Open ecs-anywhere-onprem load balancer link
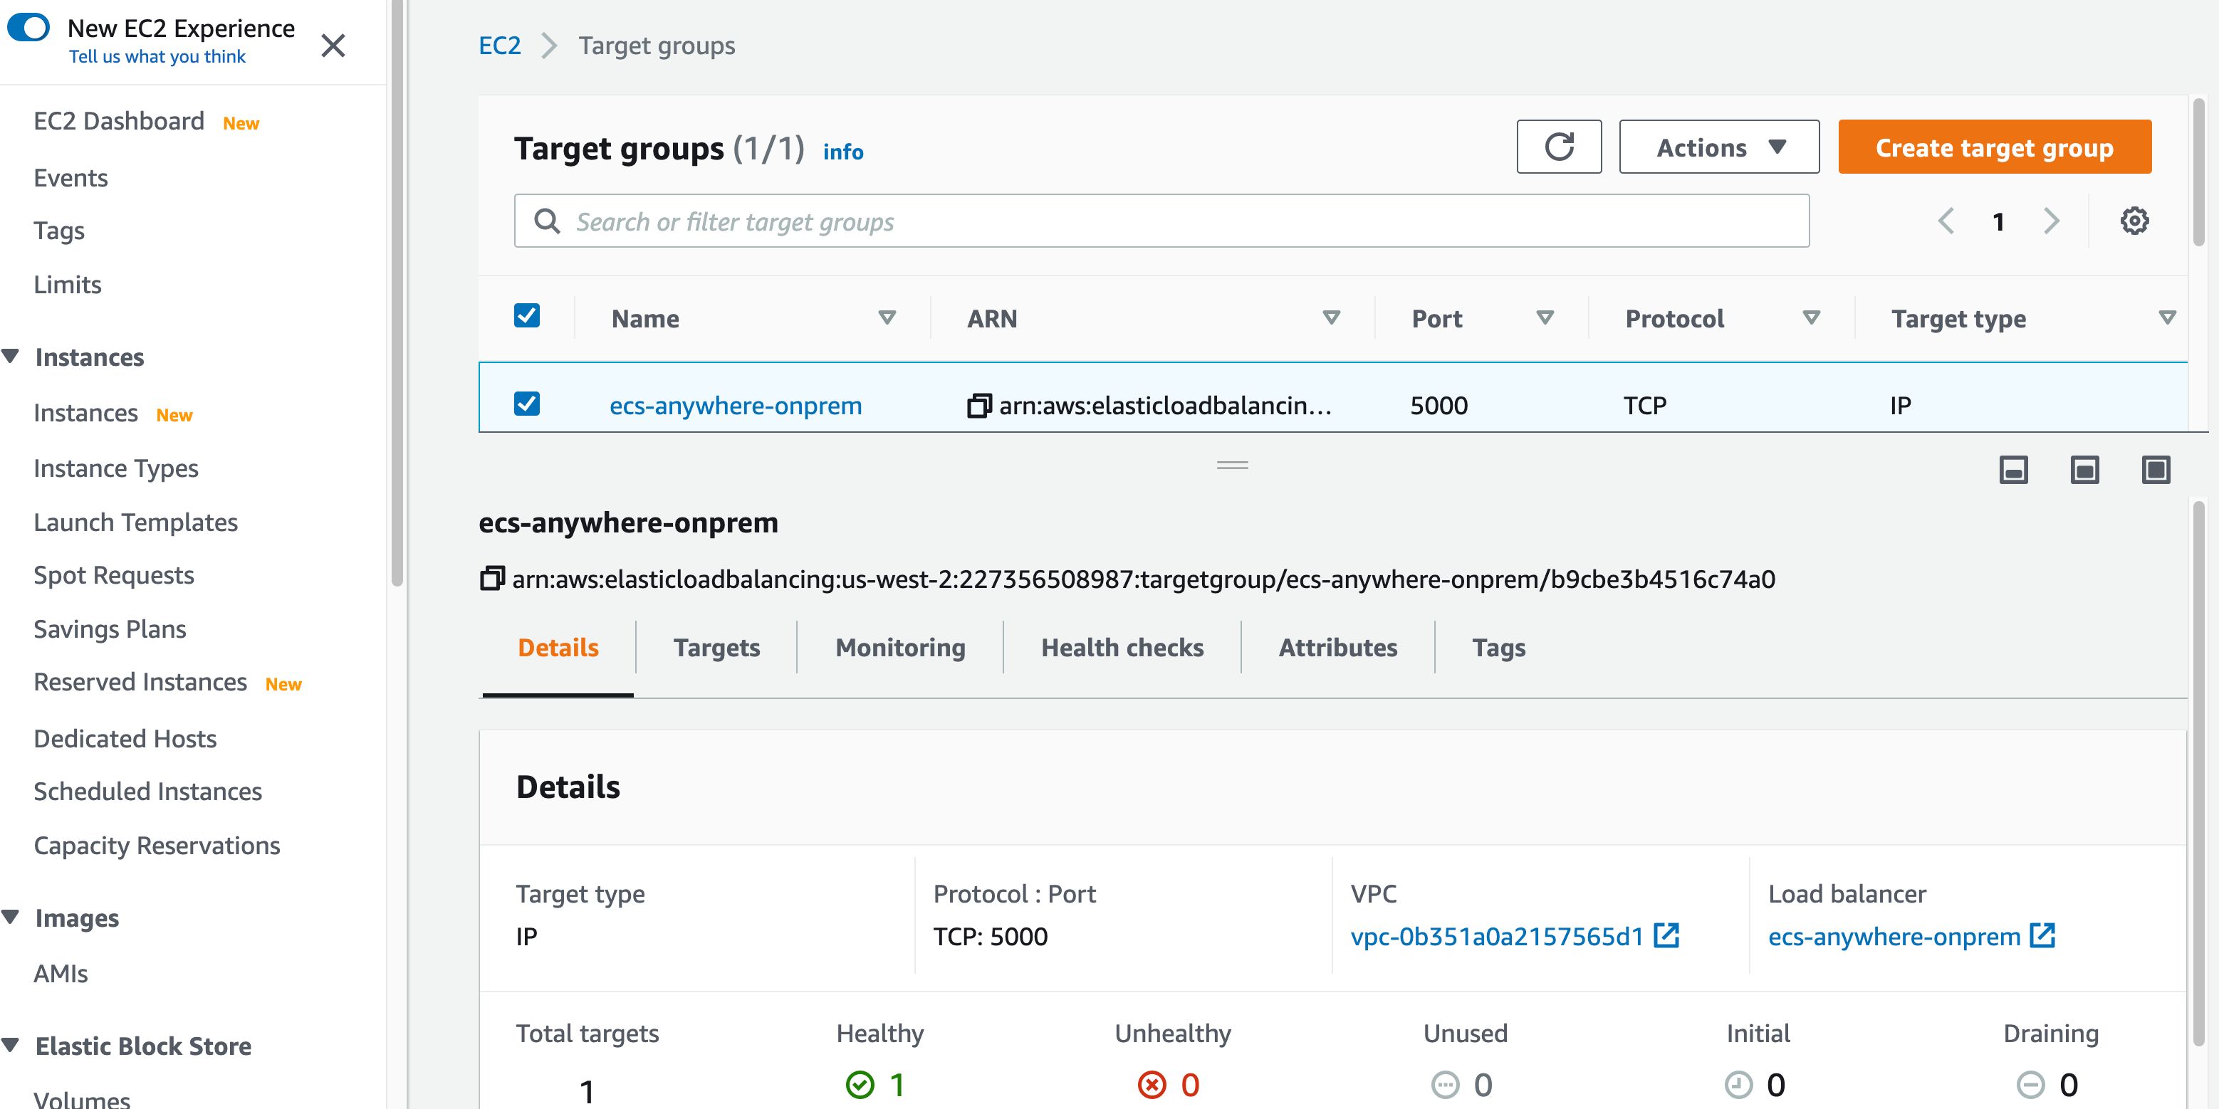 (x=1894, y=937)
